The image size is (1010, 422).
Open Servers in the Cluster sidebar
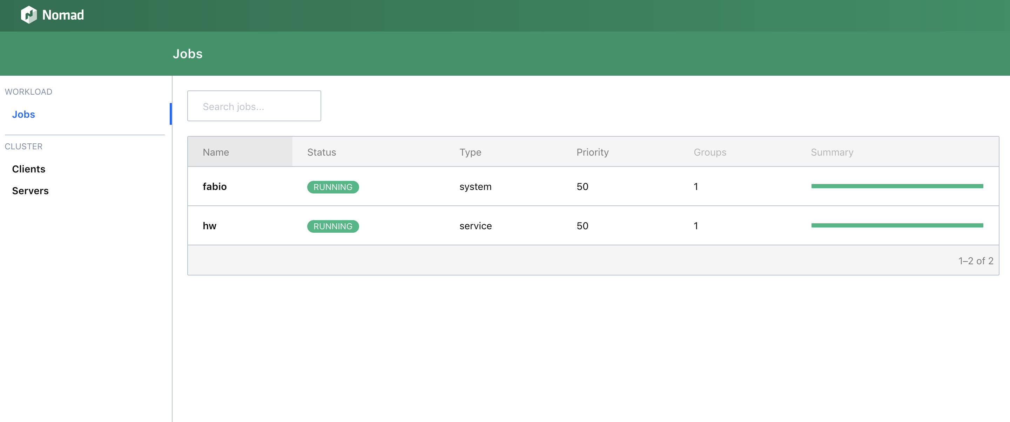30,191
